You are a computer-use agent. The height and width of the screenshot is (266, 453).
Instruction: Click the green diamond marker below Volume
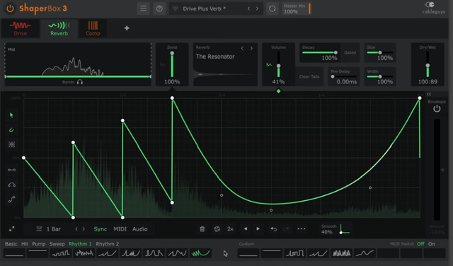(278, 91)
